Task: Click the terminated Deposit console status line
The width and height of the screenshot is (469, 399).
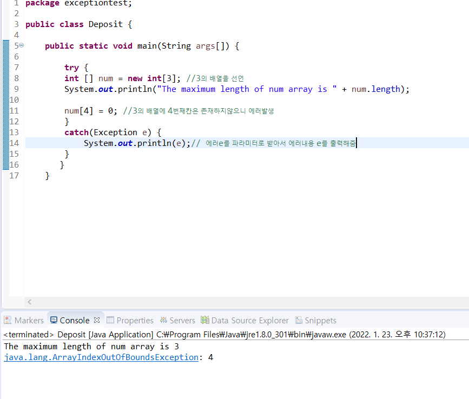Action: 224,335
